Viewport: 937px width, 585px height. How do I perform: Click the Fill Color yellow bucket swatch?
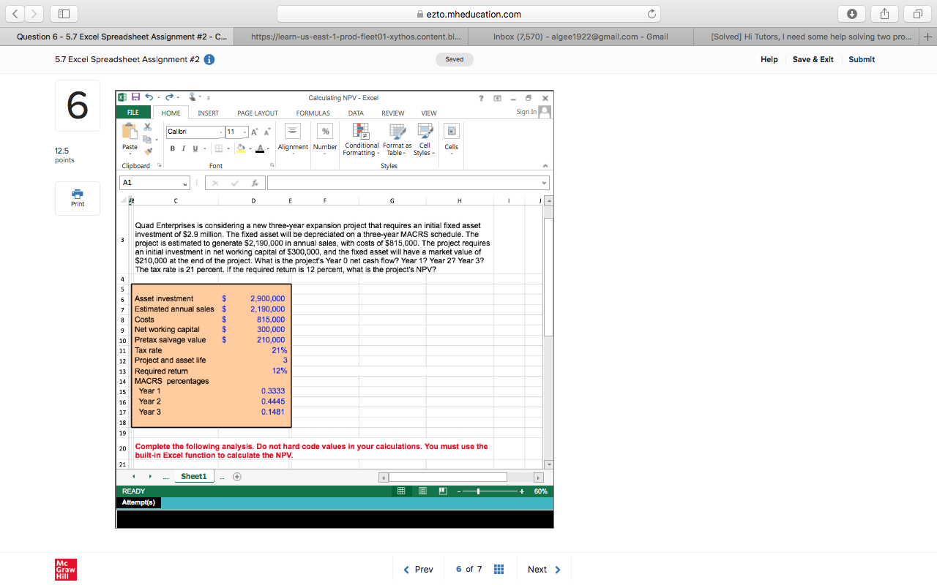[x=239, y=149]
